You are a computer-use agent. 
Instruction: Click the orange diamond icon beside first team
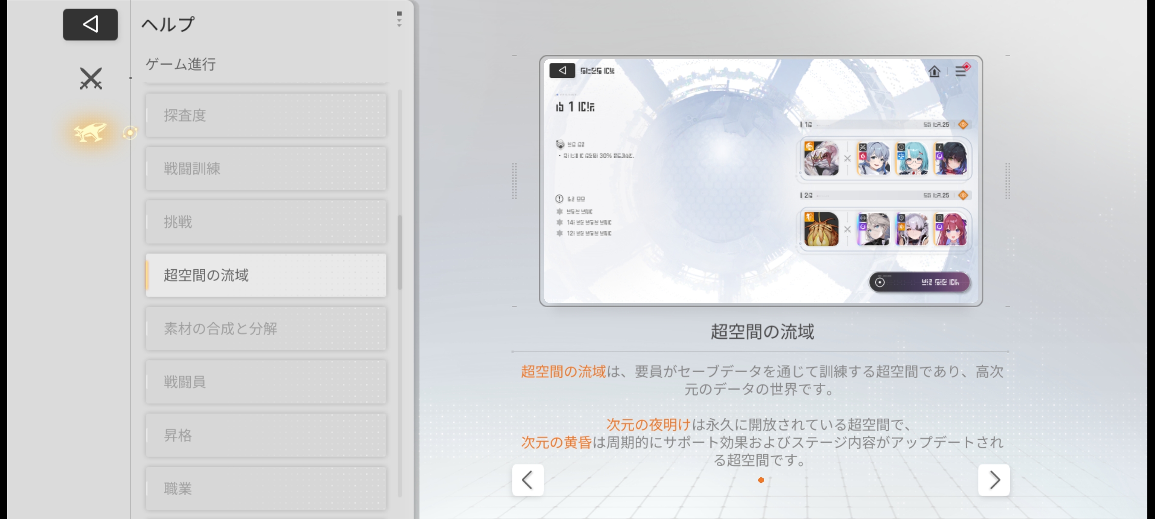(x=962, y=125)
